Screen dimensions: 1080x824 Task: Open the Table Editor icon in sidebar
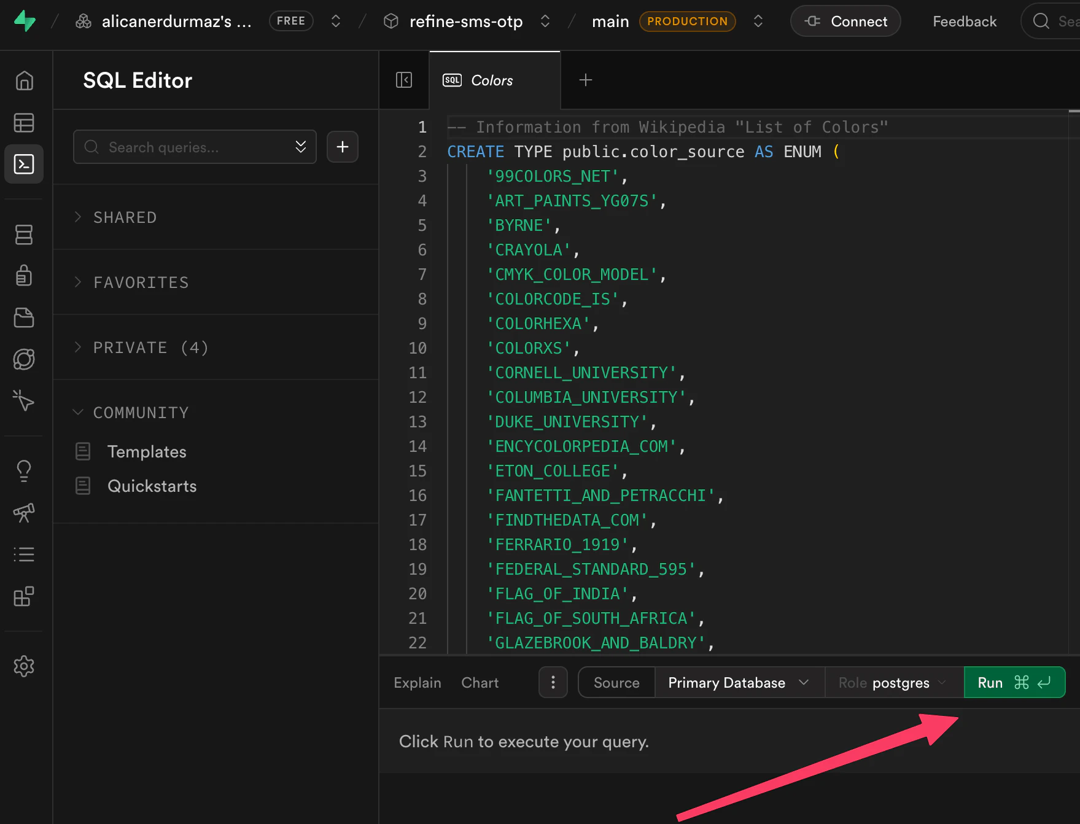click(24, 123)
